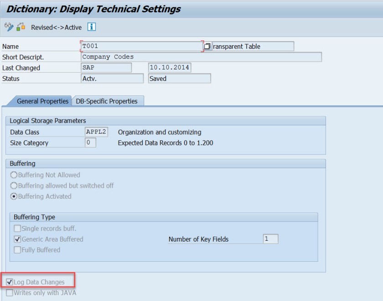Select Buffering Not Allowed radio button
Image resolution: width=383 pixels, height=301 pixels.
[14, 175]
